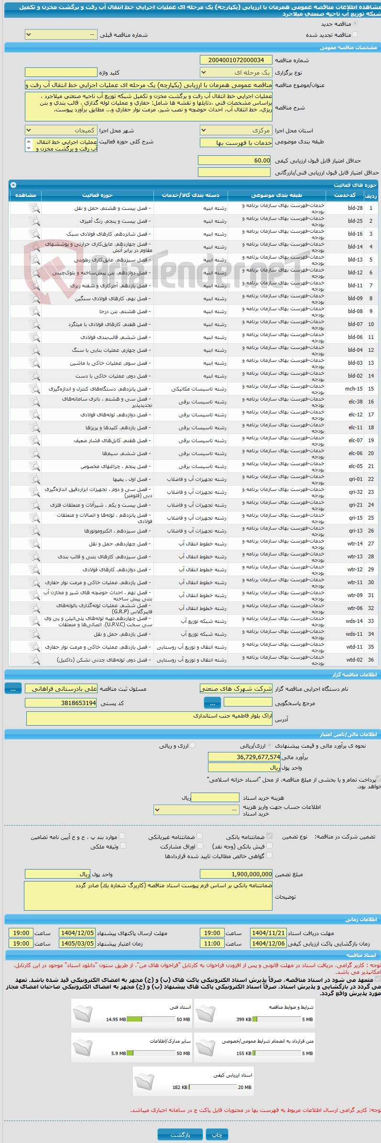View details of row bld-28

[x=34, y=208]
